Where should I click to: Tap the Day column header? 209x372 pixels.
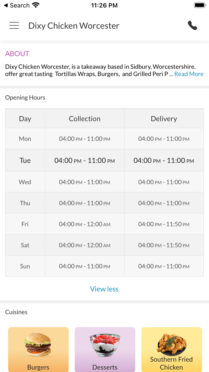pos(25,119)
